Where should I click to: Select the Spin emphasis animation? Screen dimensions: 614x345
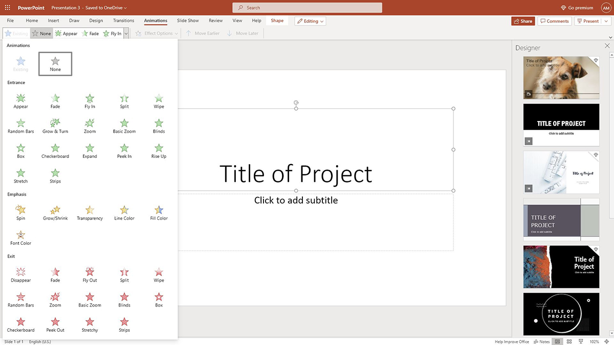[x=20, y=213]
